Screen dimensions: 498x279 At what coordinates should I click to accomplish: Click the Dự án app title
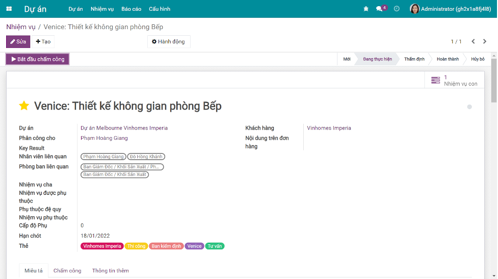(x=35, y=9)
